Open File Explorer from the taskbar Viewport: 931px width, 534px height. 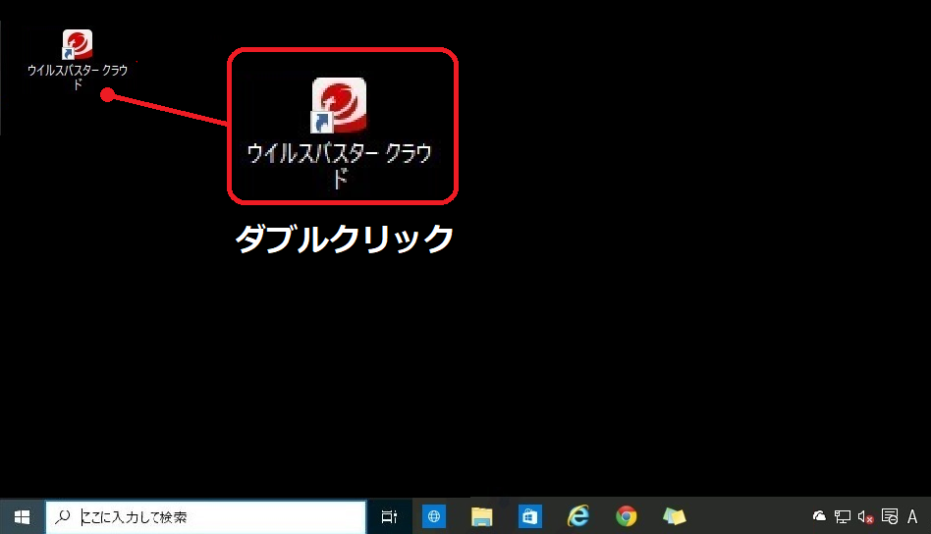point(481,516)
